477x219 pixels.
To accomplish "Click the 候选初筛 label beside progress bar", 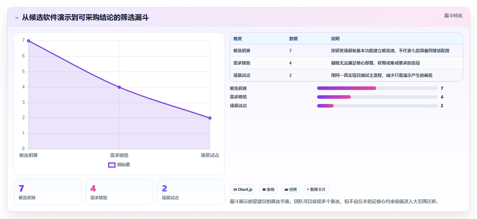I will click(x=238, y=89).
